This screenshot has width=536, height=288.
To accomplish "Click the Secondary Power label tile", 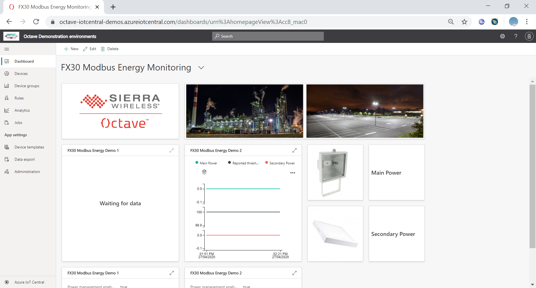I will click(397, 234).
